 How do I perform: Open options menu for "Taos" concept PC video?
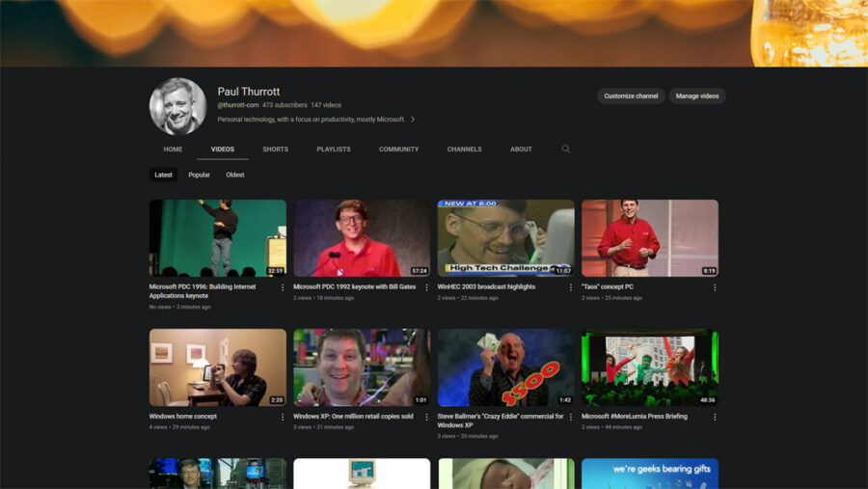715,287
